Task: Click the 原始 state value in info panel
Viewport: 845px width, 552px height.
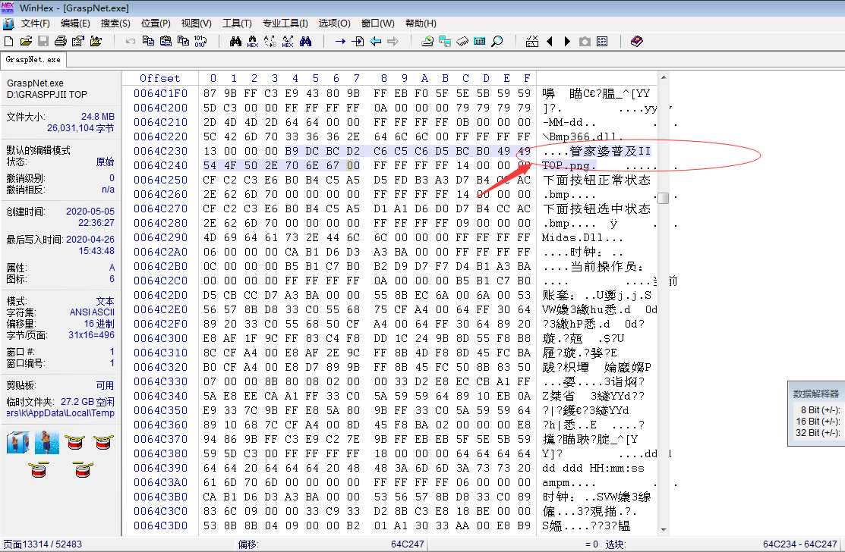Action: [x=105, y=162]
